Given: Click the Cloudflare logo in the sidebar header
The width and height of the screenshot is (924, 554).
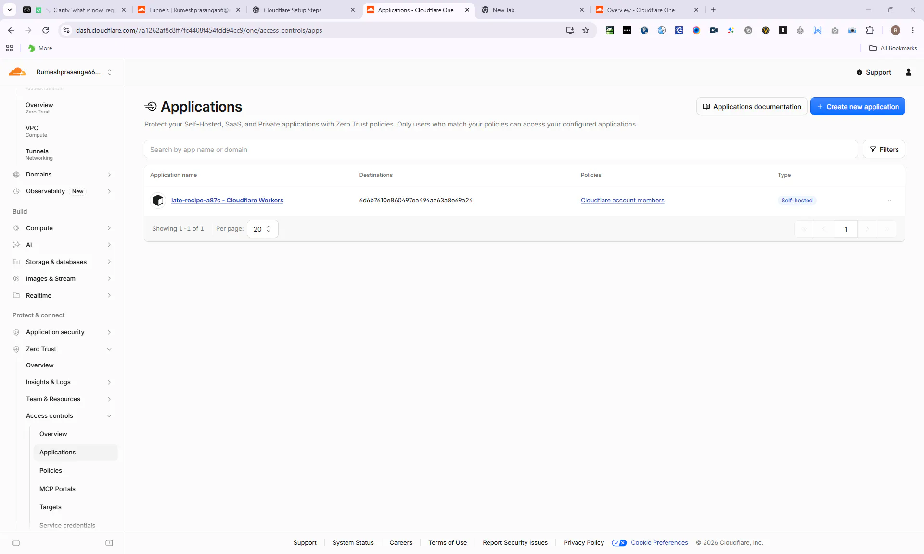Looking at the screenshot, I should coord(17,72).
